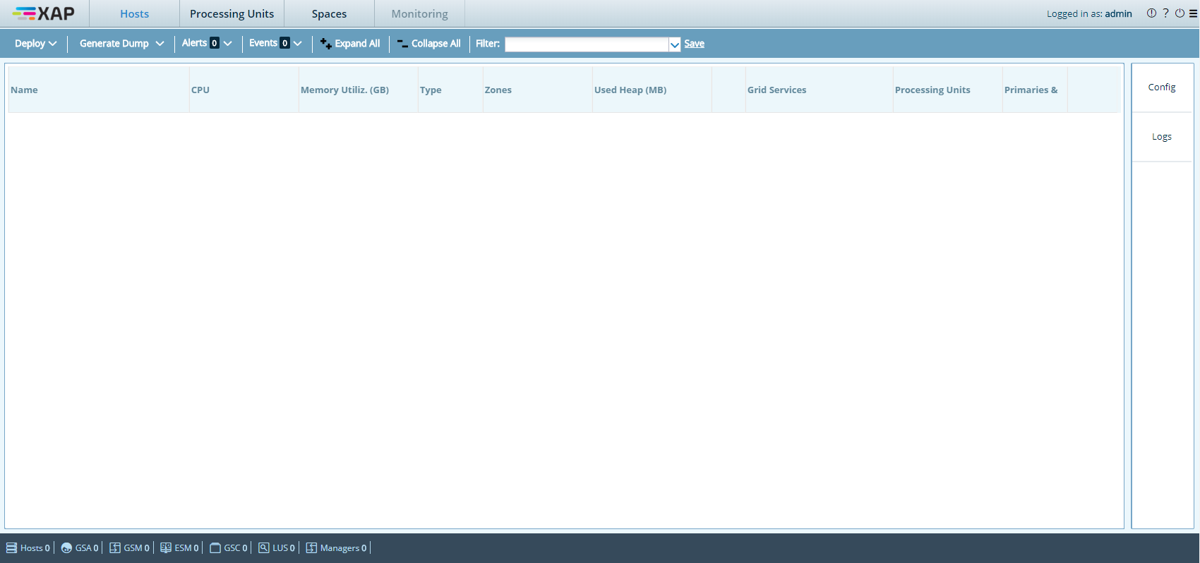Open help via question mark icon
Viewport: 1200px width, 563px height.
pos(1165,13)
